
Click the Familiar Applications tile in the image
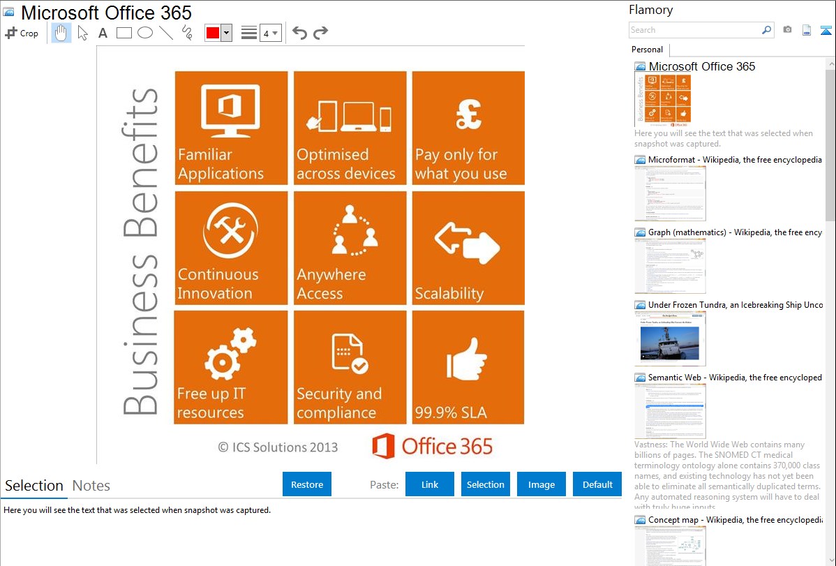(x=231, y=128)
